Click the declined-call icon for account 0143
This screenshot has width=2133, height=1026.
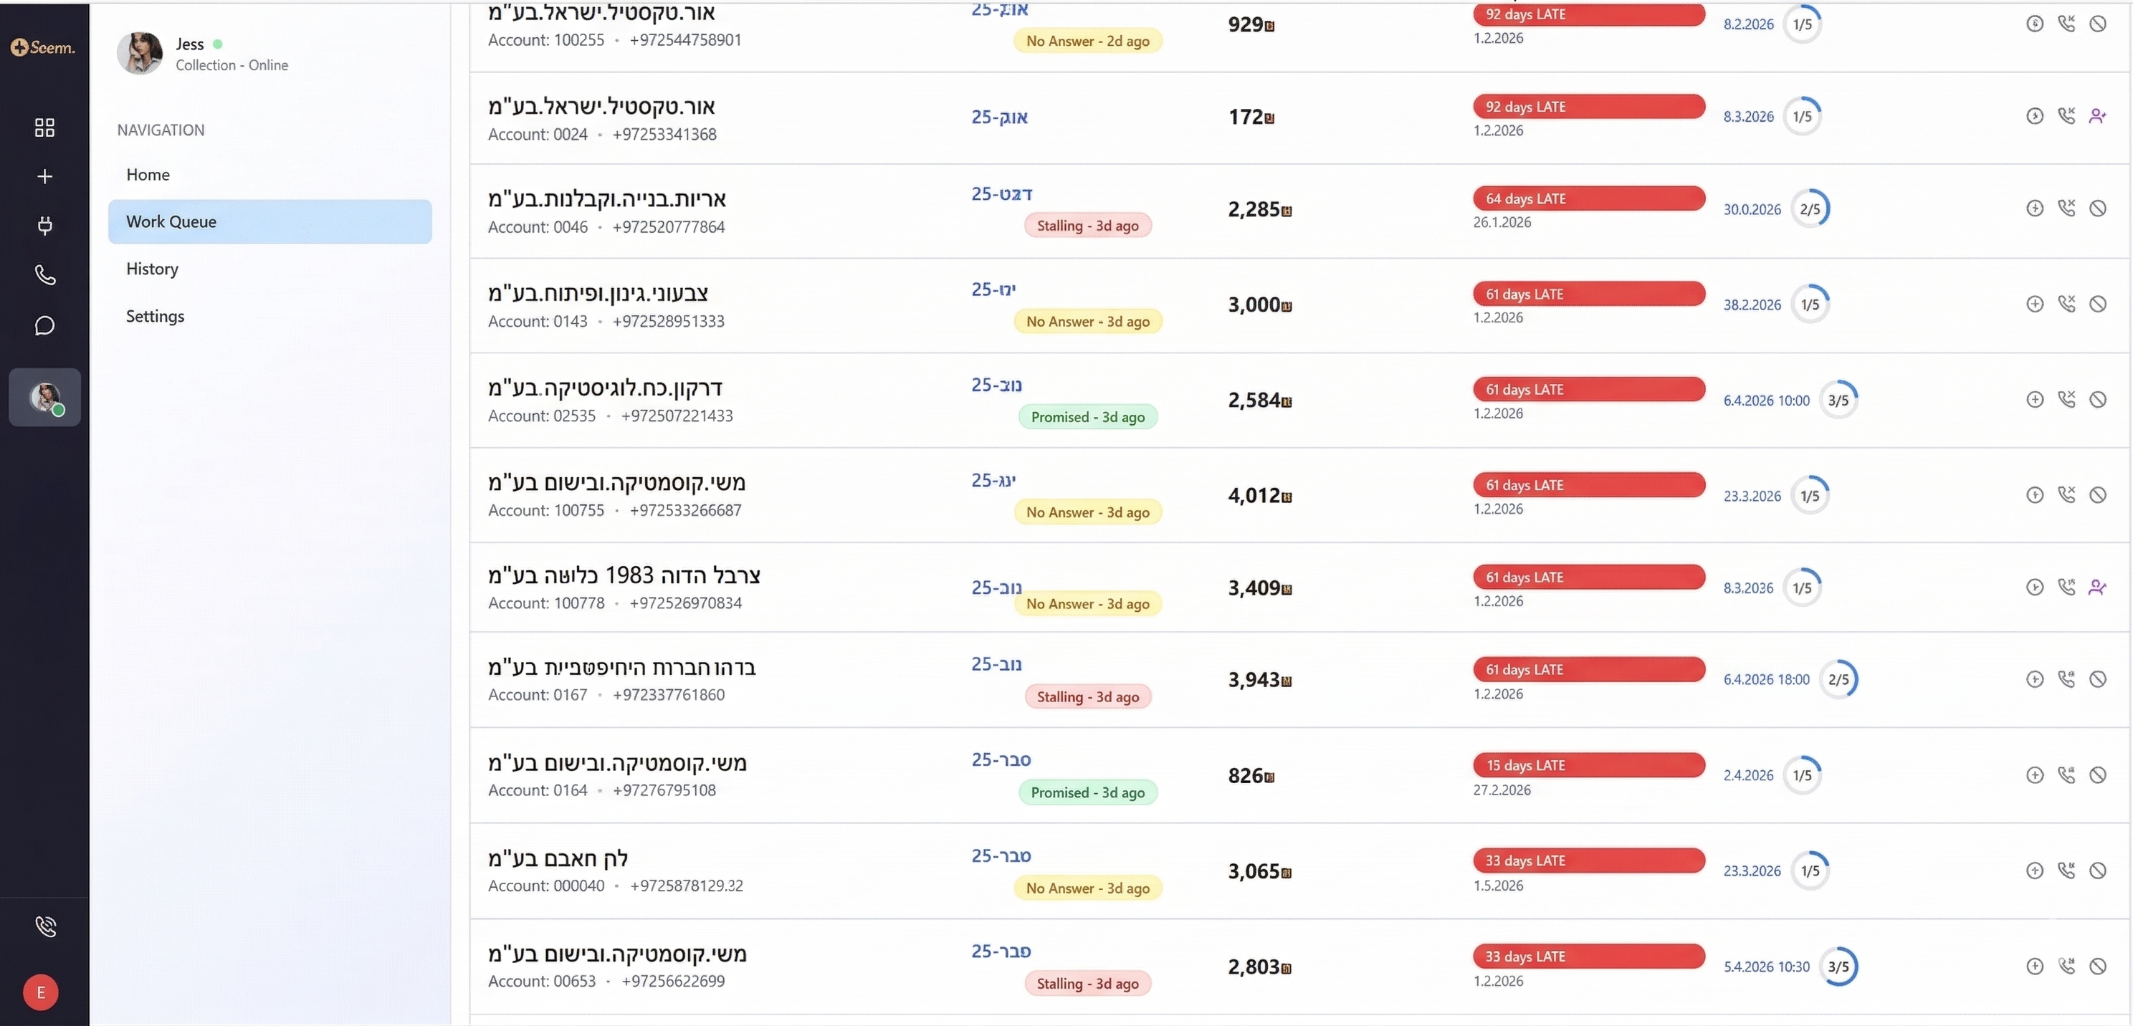(x=2067, y=304)
